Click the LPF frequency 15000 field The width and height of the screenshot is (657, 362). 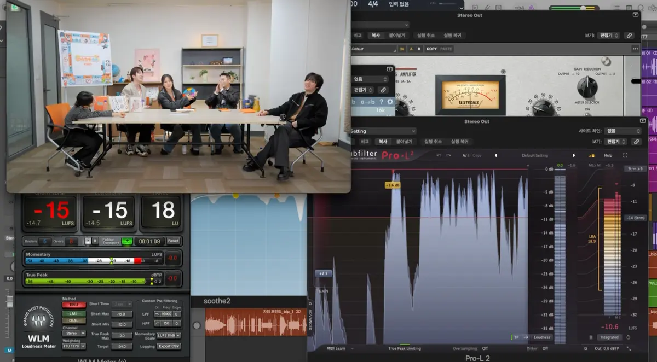166,314
